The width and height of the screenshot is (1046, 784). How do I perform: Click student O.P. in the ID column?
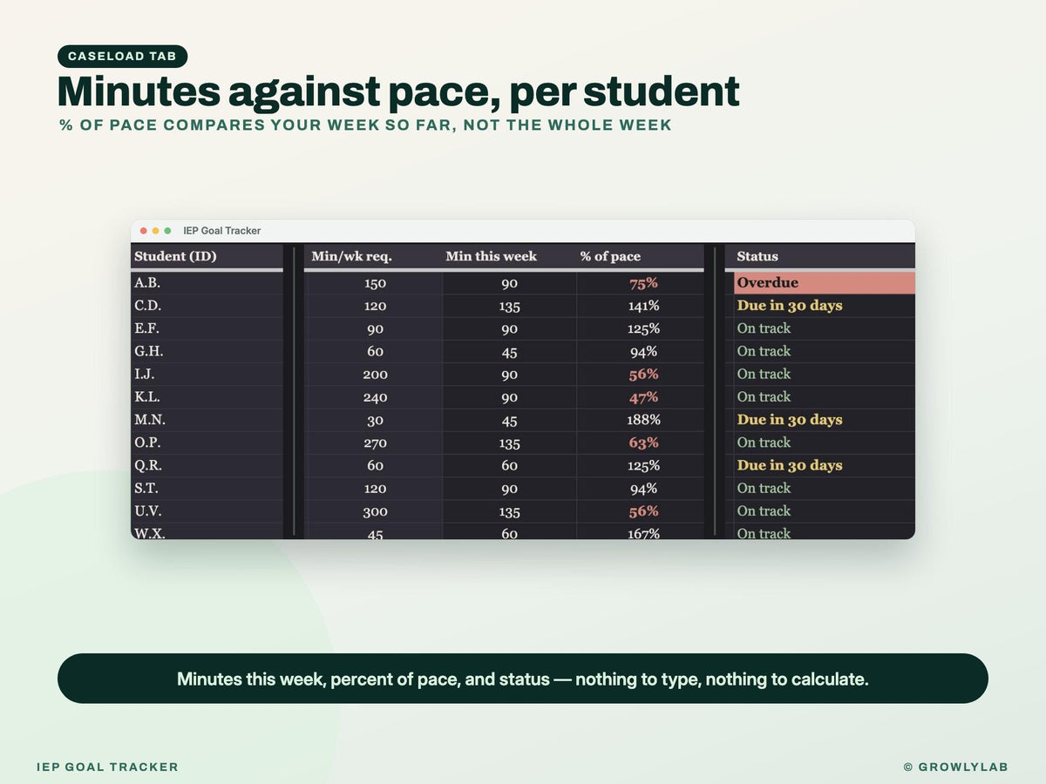click(207, 443)
